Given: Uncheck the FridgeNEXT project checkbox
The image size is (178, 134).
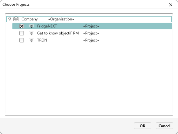Looking at the screenshot, I should click(x=22, y=26).
